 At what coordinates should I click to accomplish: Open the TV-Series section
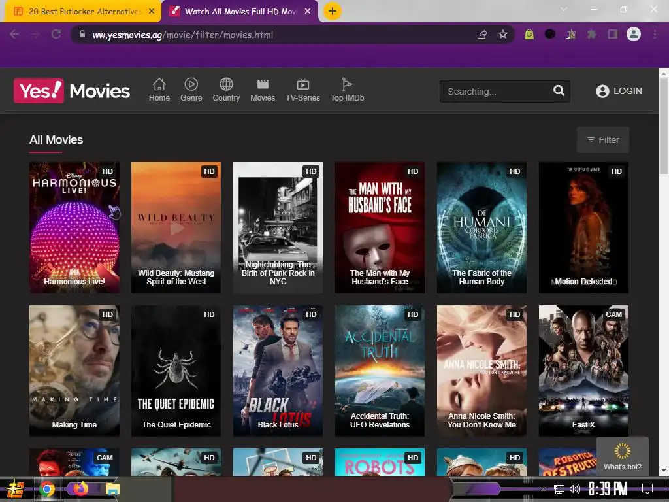pos(303,90)
